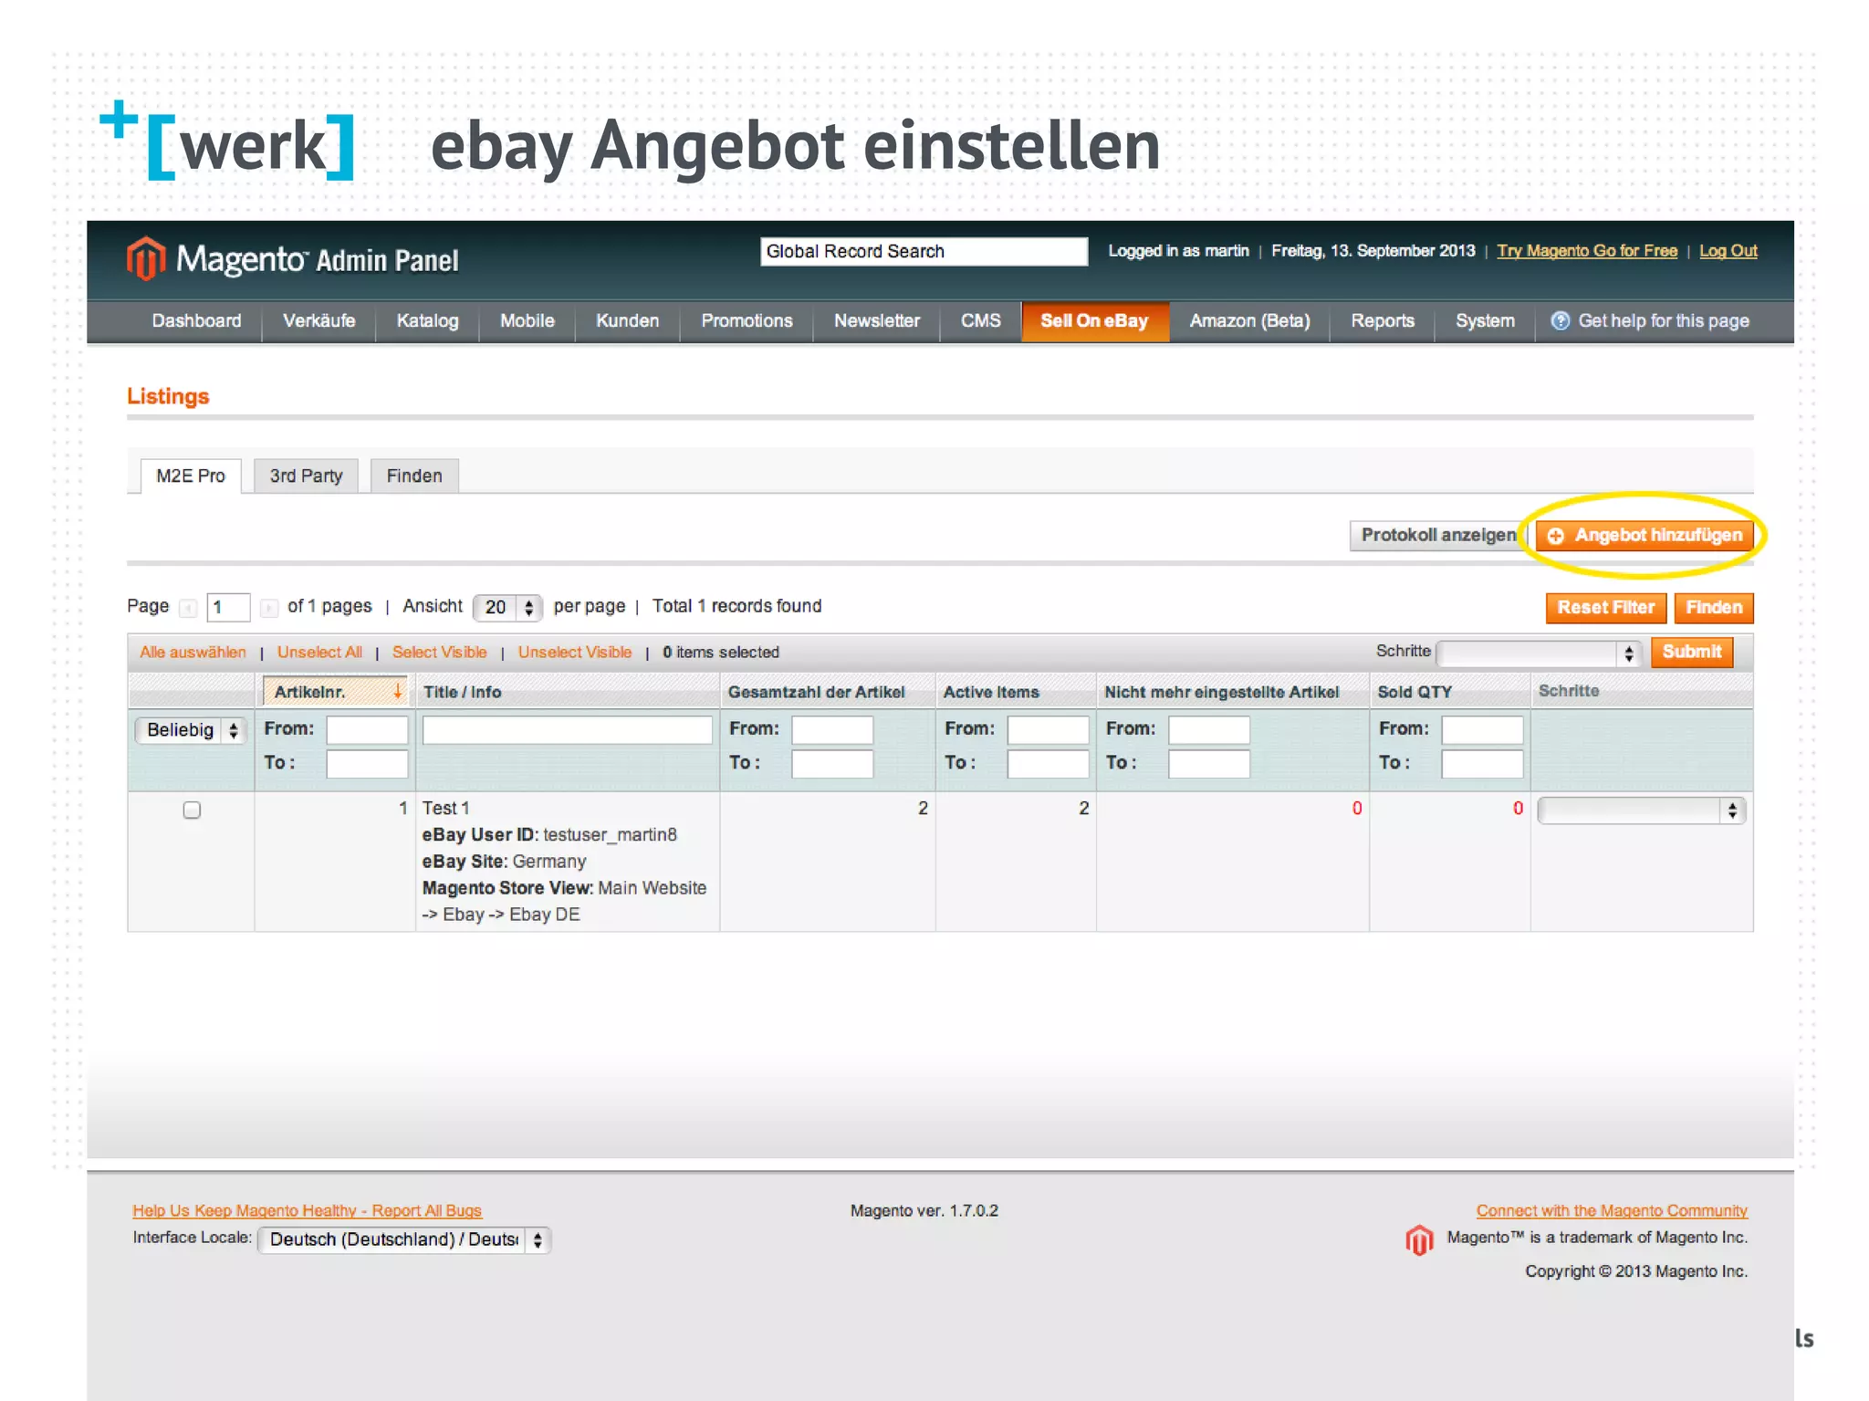Click the Test 1 listing title
Image resolution: width=1869 pixels, height=1401 pixels.
tap(445, 809)
